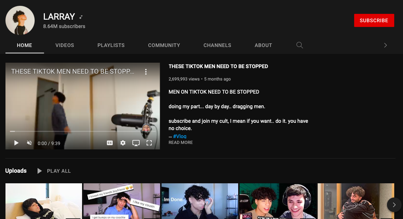Open the three-dot menu on the video player
The width and height of the screenshot is (403, 219).
(146, 72)
